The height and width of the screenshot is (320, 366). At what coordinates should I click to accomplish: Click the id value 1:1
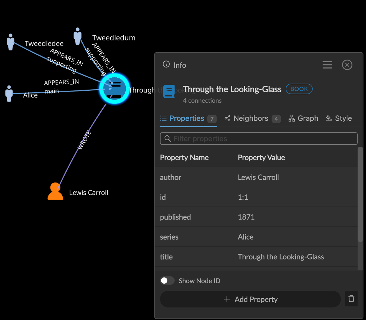coord(243,197)
